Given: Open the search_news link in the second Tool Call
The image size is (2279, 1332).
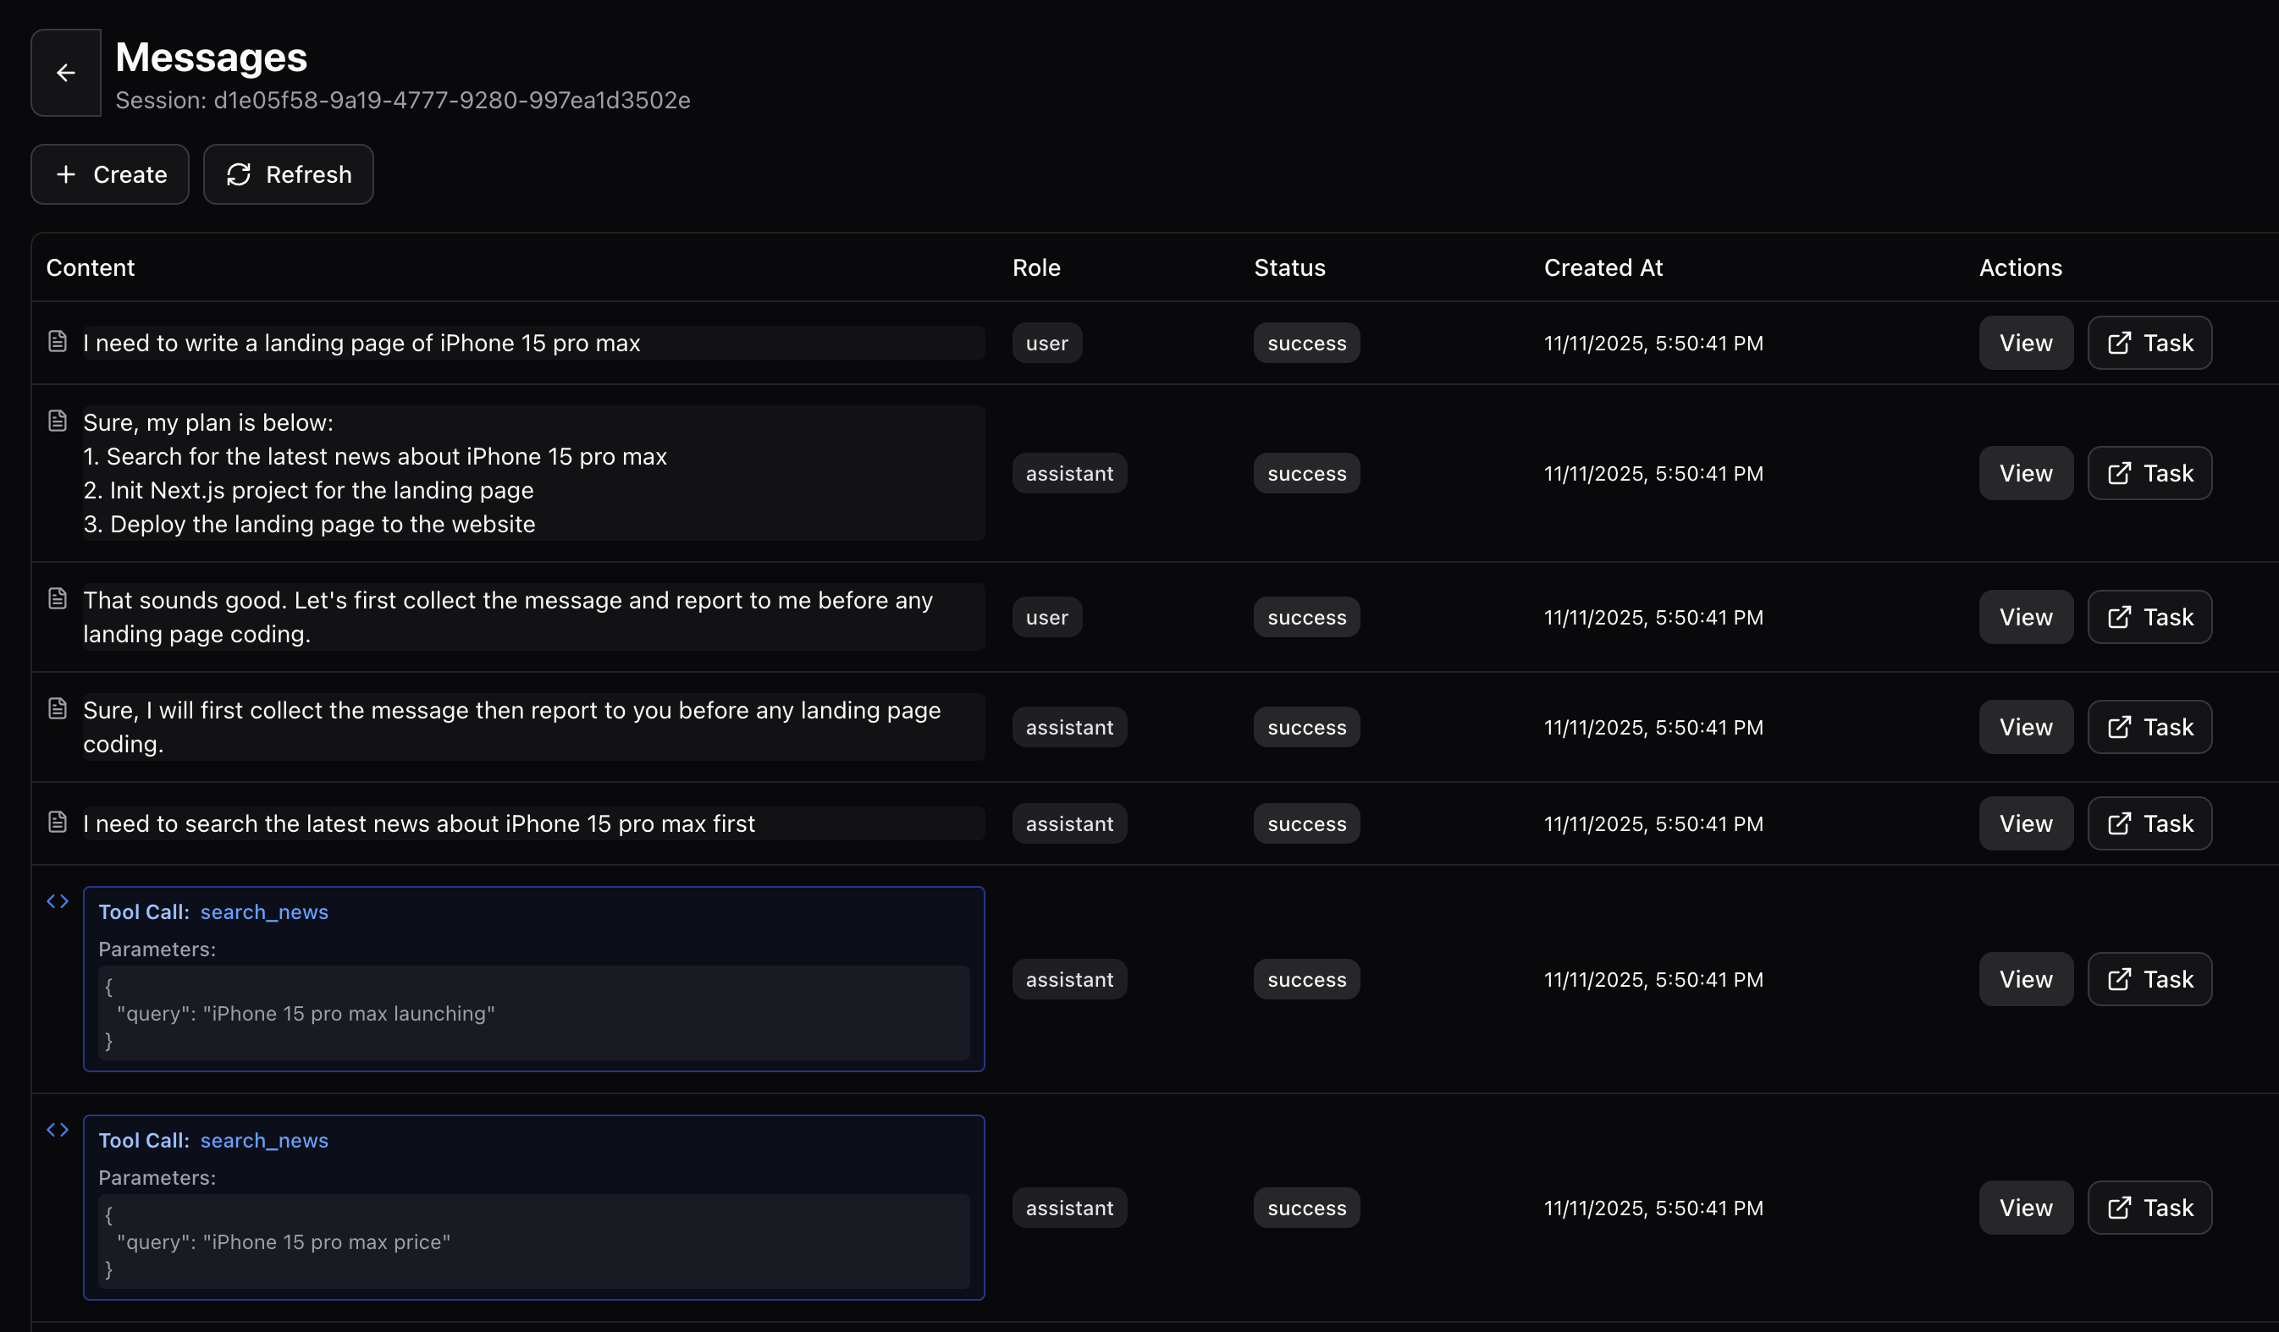Looking at the screenshot, I should pyautogui.click(x=264, y=1140).
